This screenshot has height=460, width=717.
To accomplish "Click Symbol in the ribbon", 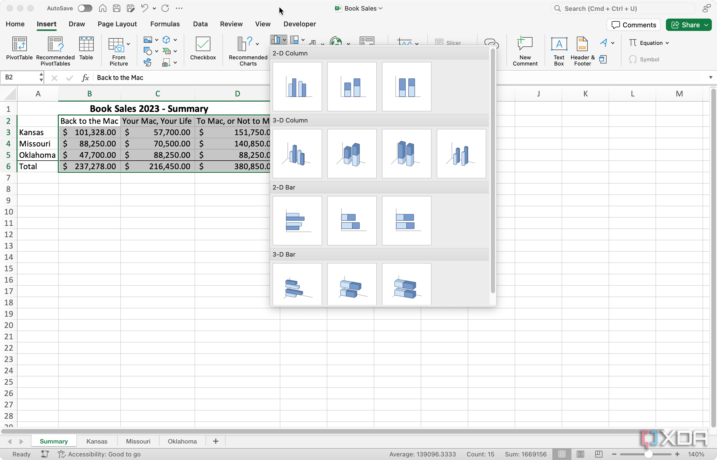I will (x=644, y=59).
